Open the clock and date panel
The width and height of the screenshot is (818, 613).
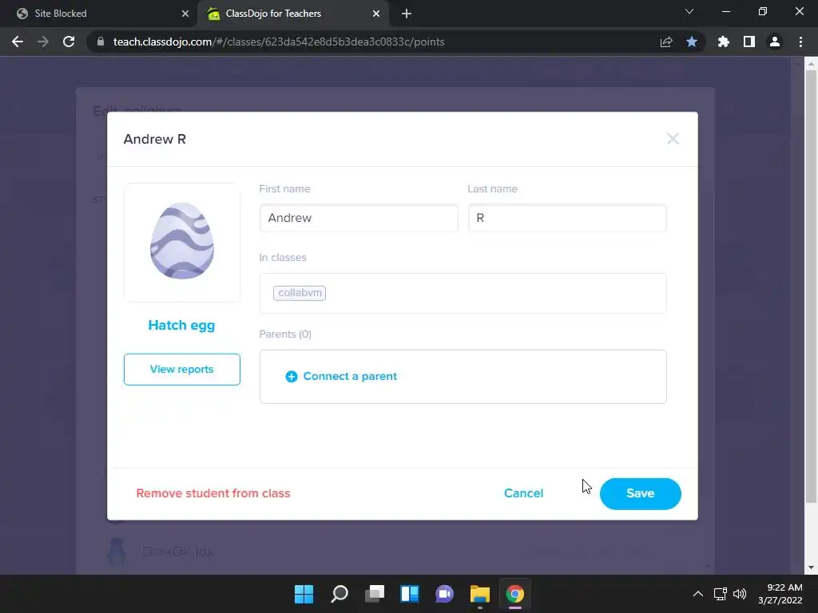(780, 594)
